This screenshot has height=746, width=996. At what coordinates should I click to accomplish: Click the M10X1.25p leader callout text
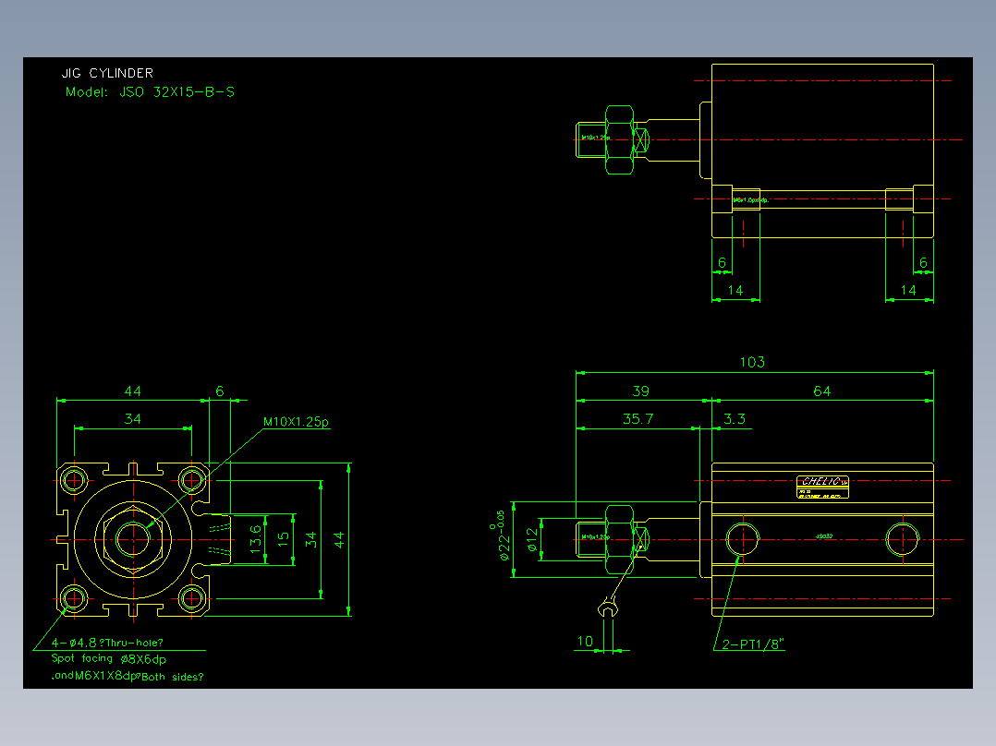296,422
